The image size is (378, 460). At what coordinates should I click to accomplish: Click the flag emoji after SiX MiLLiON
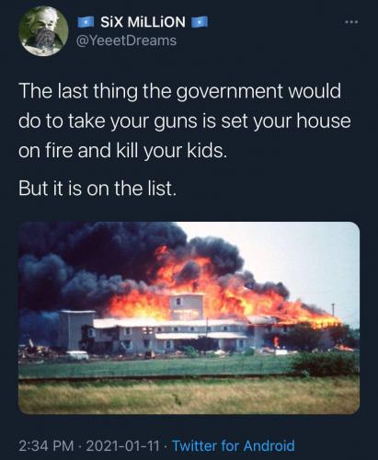click(200, 22)
